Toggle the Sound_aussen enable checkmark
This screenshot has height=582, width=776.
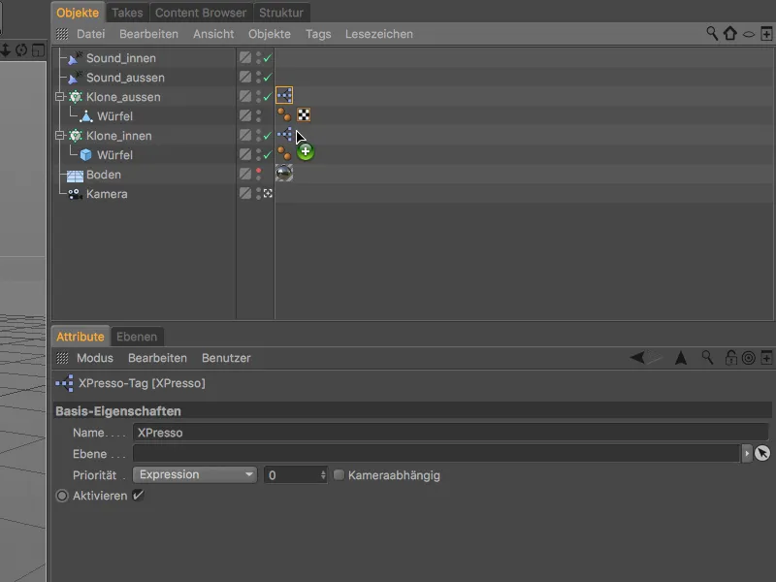pos(268,78)
